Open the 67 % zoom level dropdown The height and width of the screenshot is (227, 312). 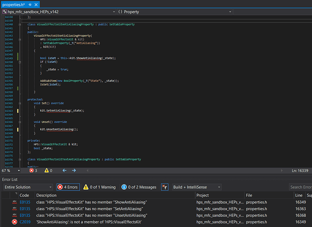19,171
